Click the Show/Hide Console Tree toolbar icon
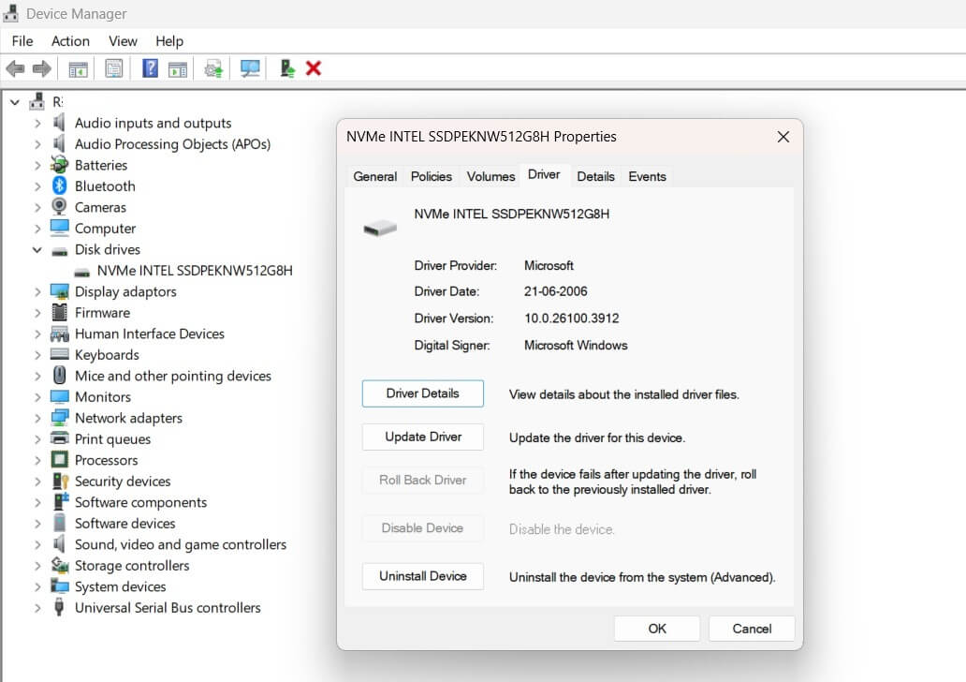 point(78,67)
